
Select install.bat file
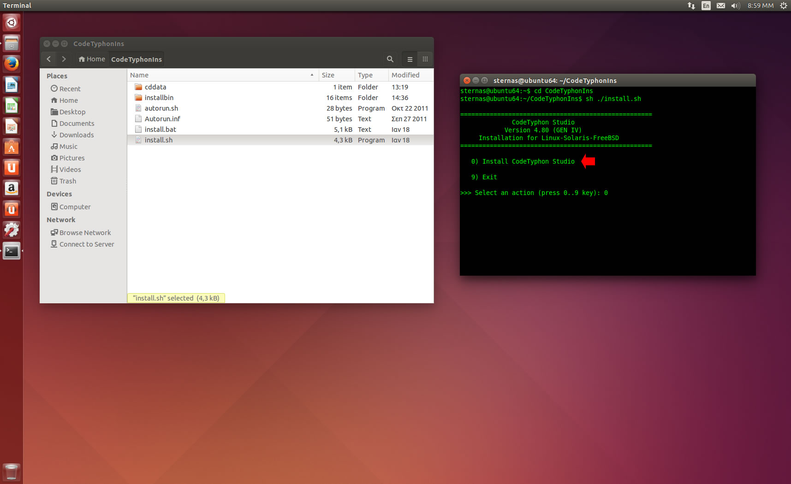coord(280,129)
